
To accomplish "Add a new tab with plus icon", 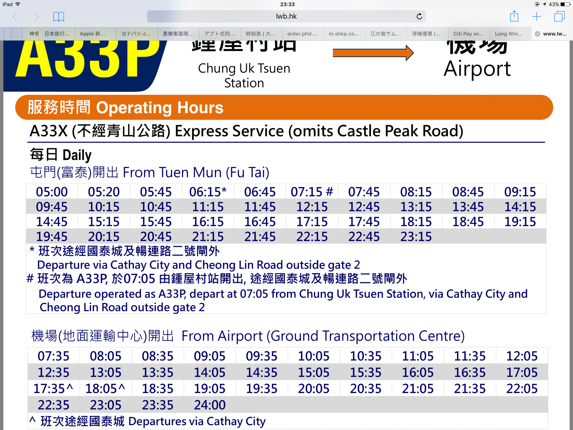I will (536, 17).
